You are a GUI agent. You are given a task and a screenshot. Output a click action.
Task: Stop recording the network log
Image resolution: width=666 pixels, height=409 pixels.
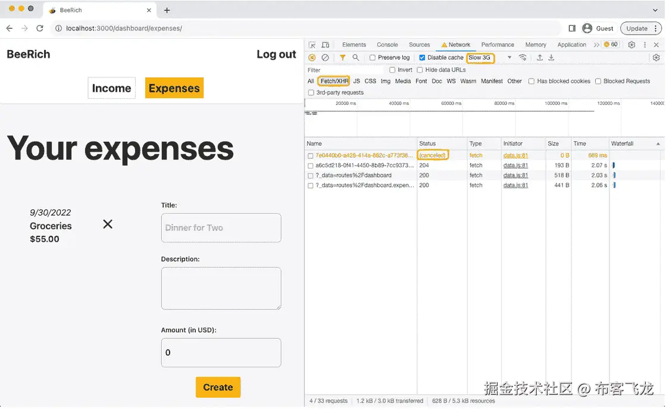(312, 57)
